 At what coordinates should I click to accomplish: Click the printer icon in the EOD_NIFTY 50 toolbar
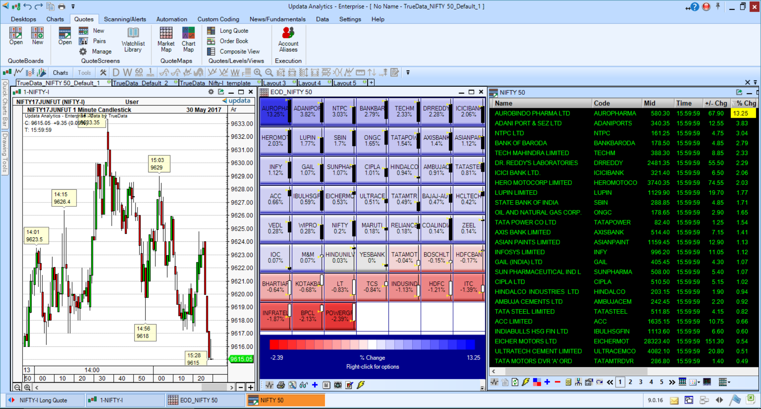(x=281, y=385)
